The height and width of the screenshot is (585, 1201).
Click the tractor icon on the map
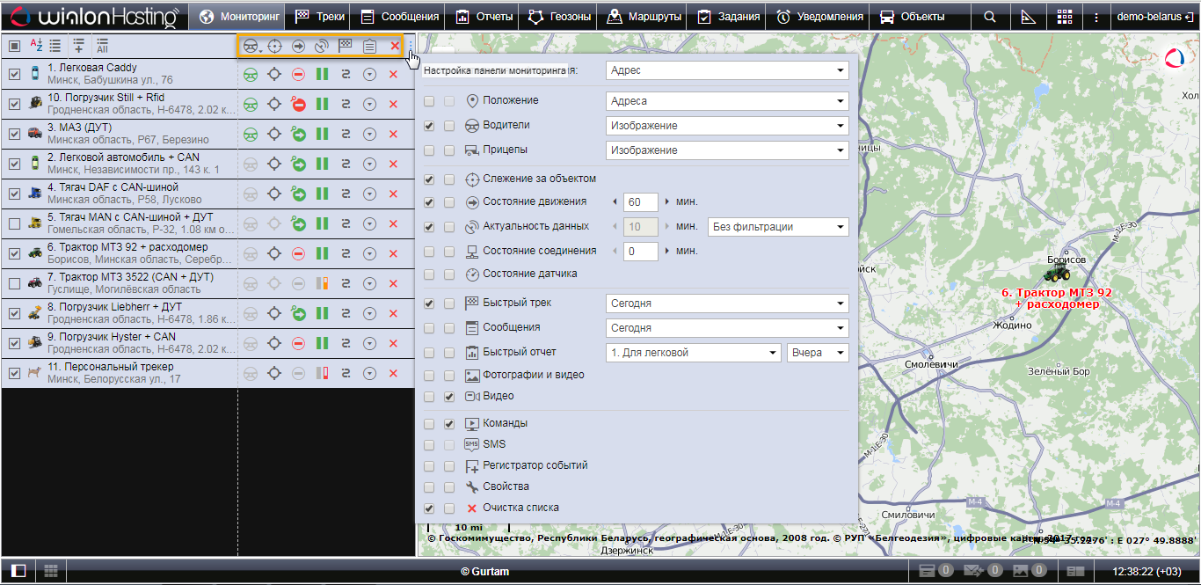(x=1056, y=274)
